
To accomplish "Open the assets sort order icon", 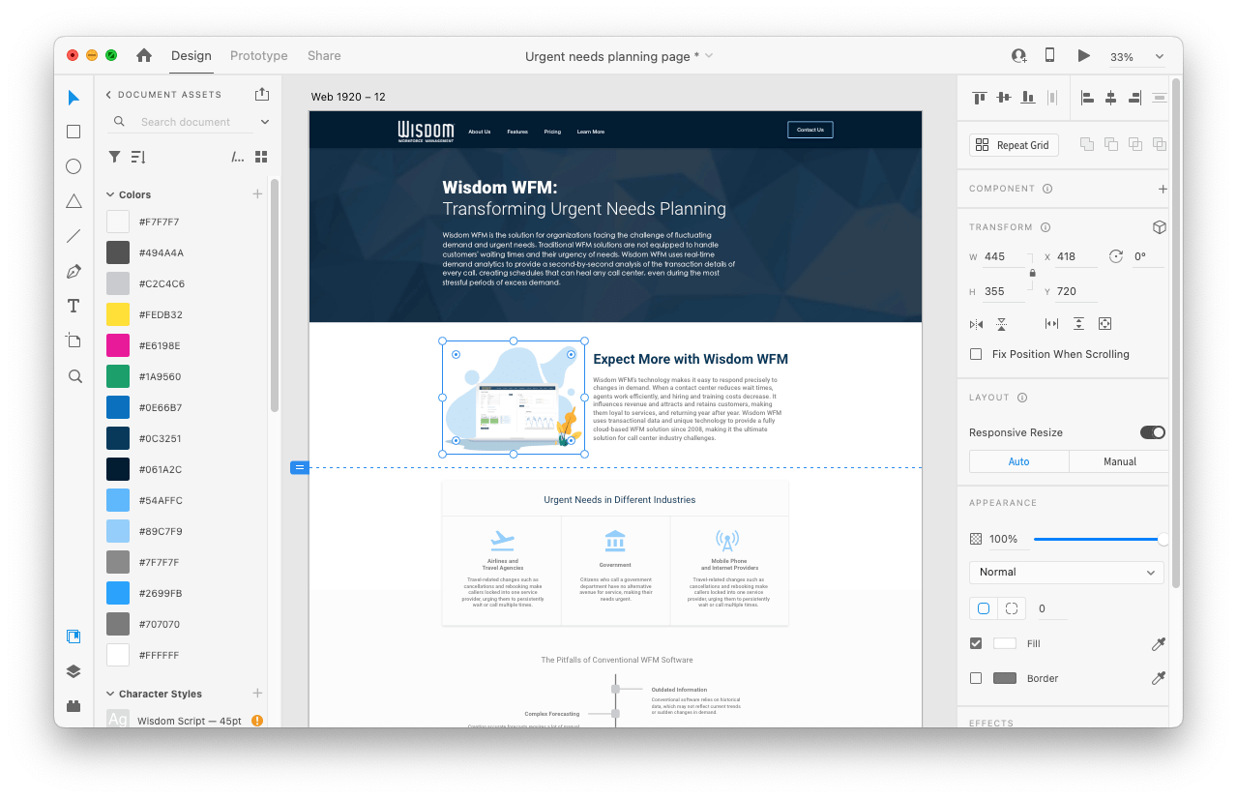I will coord(138,157).
